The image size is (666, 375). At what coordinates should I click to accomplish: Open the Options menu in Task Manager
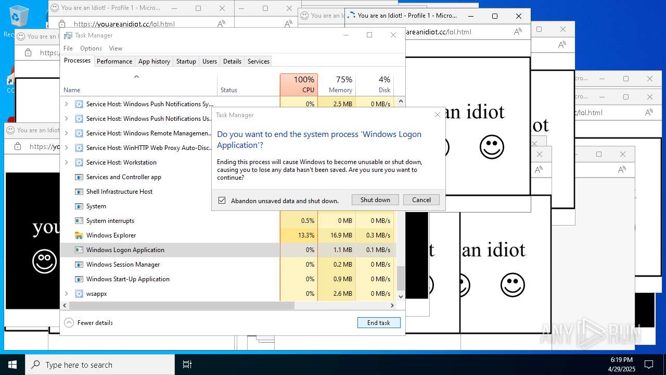coord(91,48)
